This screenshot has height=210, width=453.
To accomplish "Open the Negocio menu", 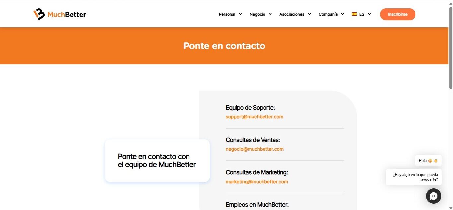I will pyautogui.click(x=257, y=14).
